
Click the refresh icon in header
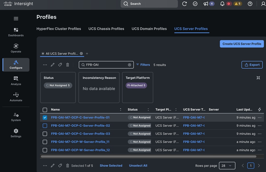pos(184,4)
